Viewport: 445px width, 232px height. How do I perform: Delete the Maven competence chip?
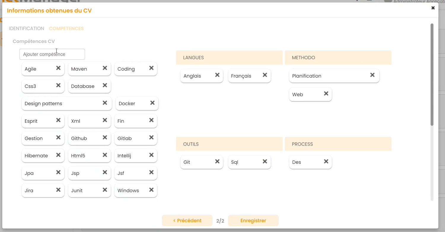click(105, 68)
